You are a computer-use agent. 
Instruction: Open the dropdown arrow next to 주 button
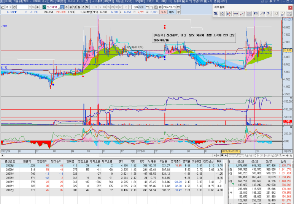pos(11,7)
